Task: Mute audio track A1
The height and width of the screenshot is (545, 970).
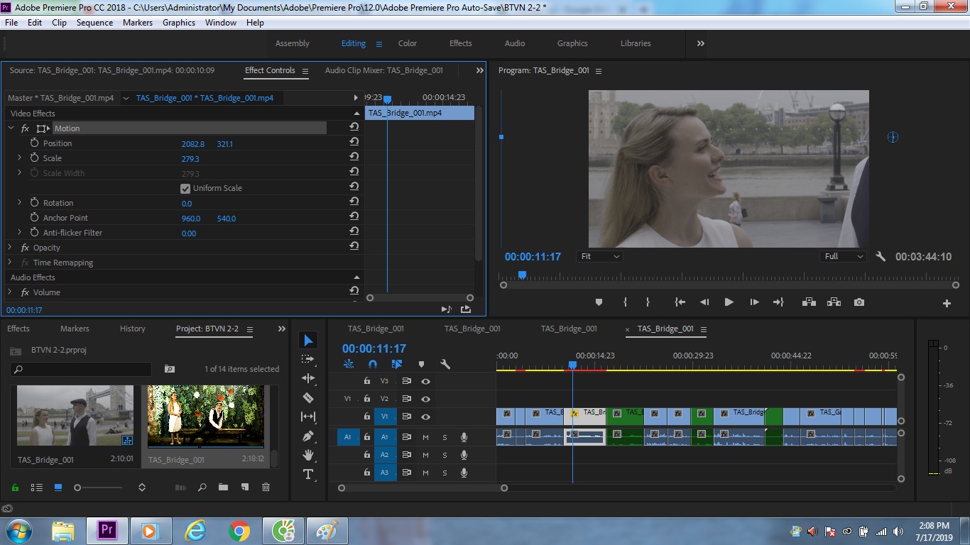Action: [425, 437]
